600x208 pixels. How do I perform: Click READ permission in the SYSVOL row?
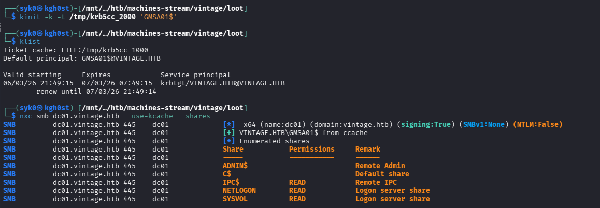tap(297, 199)
